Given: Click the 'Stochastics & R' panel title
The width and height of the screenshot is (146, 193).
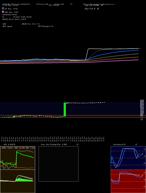Looking at the screenshot, I should (x=119, y=144).
